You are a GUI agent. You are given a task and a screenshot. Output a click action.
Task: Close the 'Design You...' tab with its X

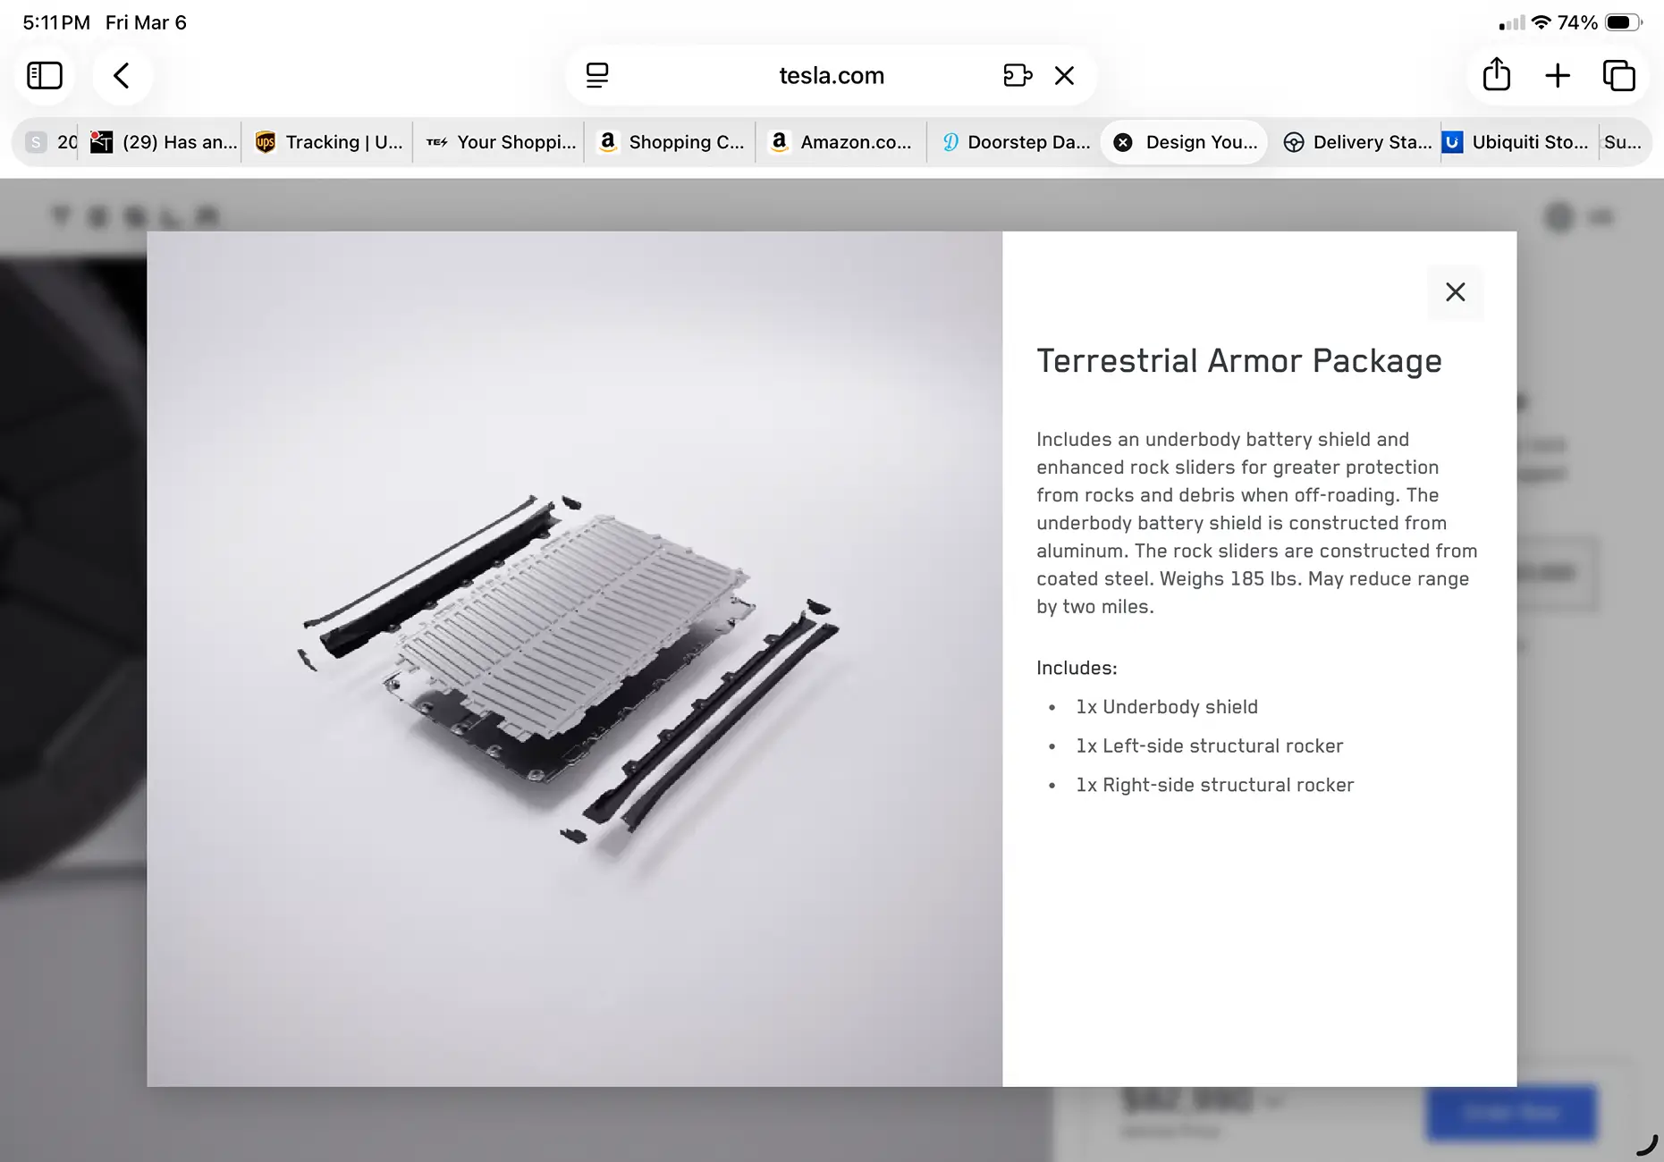(1123, 142)
